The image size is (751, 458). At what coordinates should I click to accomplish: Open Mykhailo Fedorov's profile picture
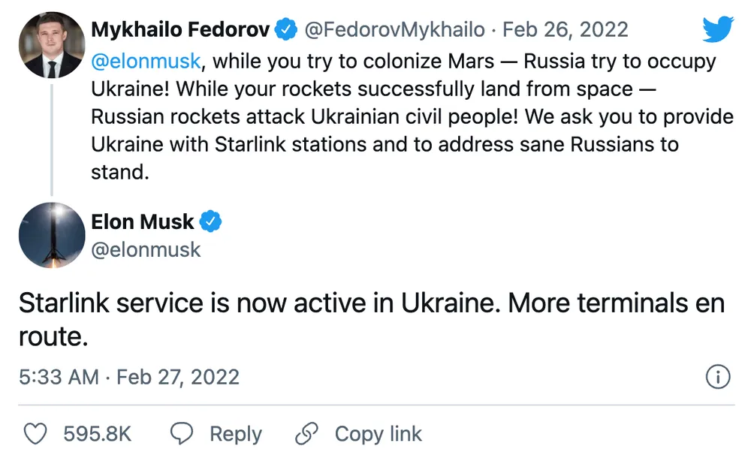[x=52, y=45]
